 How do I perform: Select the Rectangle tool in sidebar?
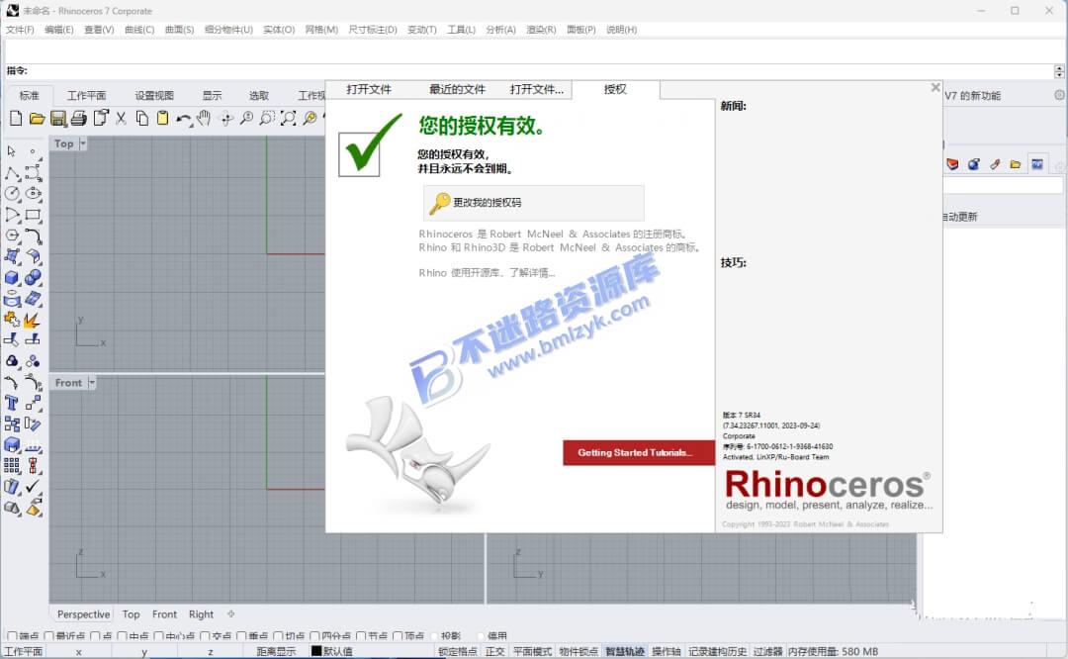pos(33,215)
